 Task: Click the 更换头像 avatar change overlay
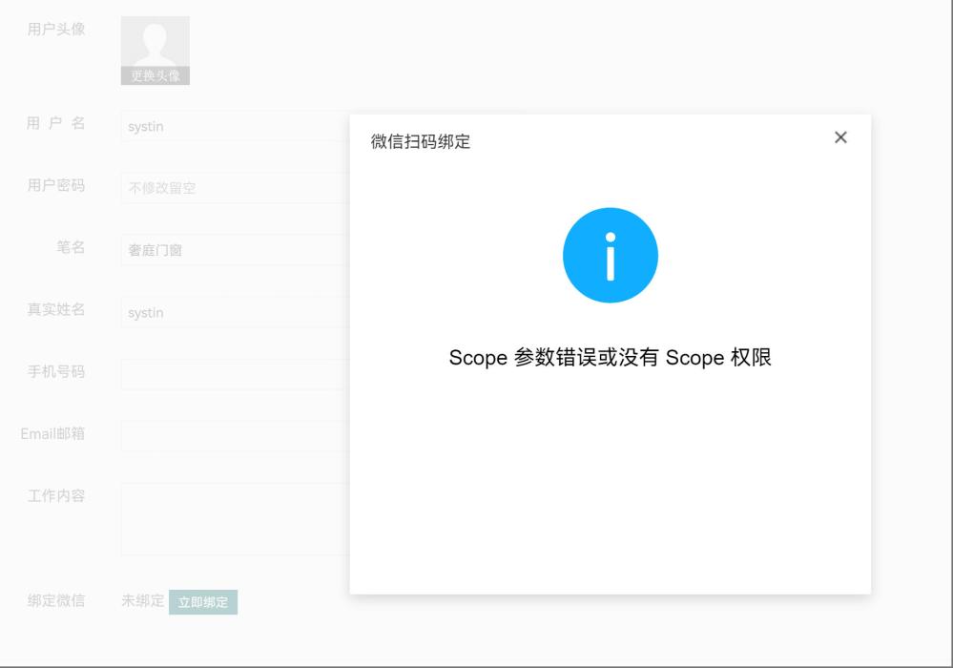pos(155,75)
